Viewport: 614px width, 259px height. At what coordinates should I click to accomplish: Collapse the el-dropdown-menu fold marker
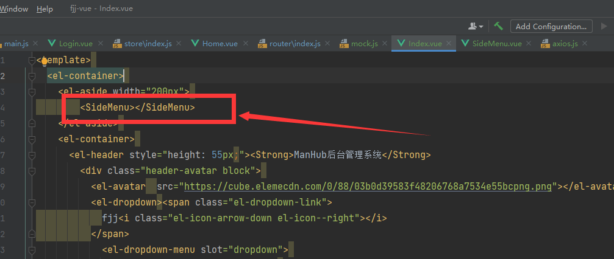click(32, 250)
